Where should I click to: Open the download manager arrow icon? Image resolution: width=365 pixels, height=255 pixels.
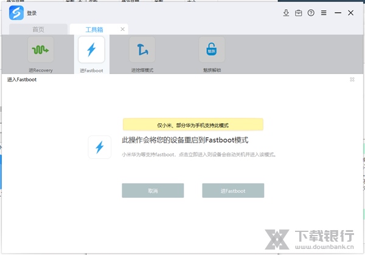[287, 13]
